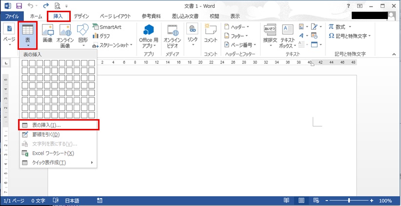Open the ヘッダー dropdown
The height and width of the screenshot is (206, 401).
(237, 27)
